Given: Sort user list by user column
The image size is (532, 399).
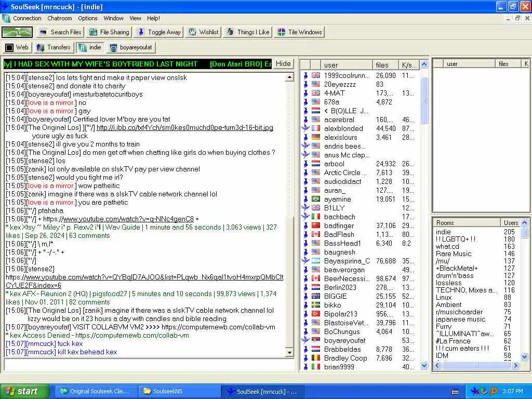Looking at the screenshot, I should [347, 65].
